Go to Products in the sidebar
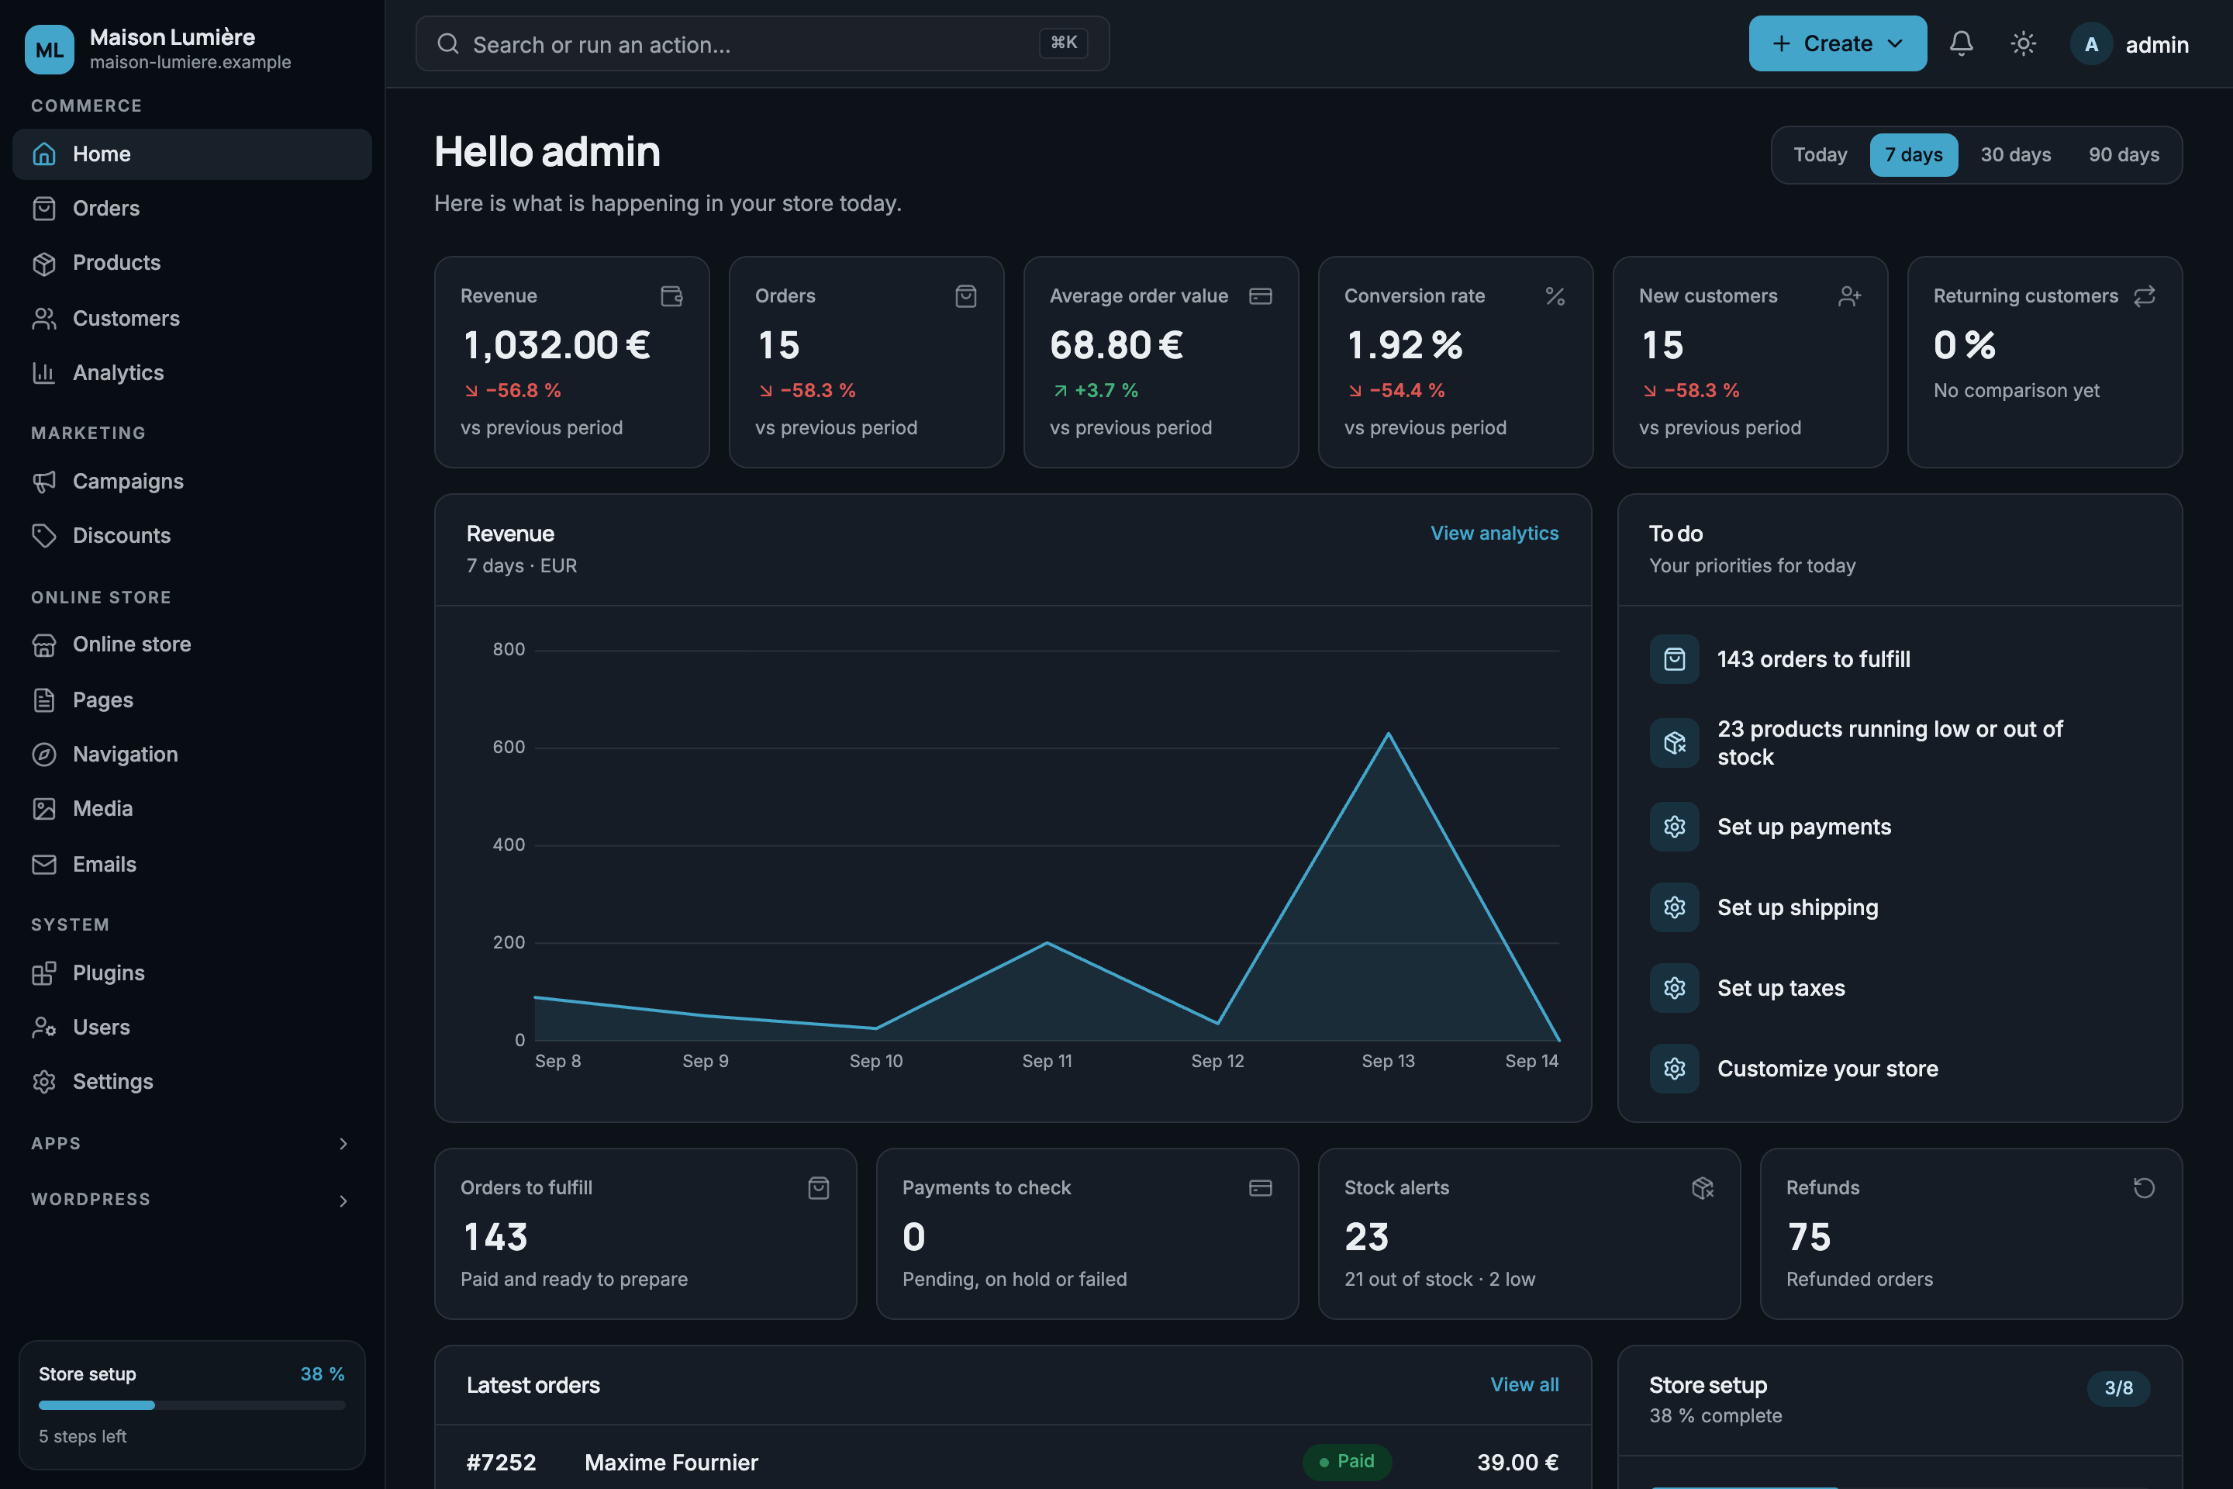Screen dimensions: 2233x1489 point(192,263)
